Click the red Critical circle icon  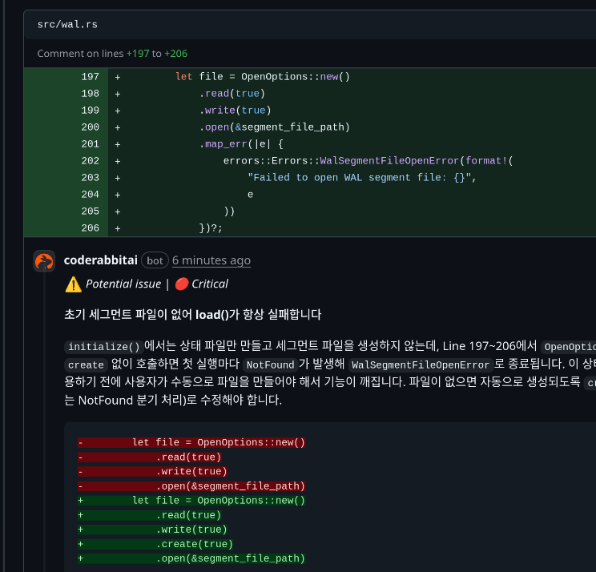[181, 284]
